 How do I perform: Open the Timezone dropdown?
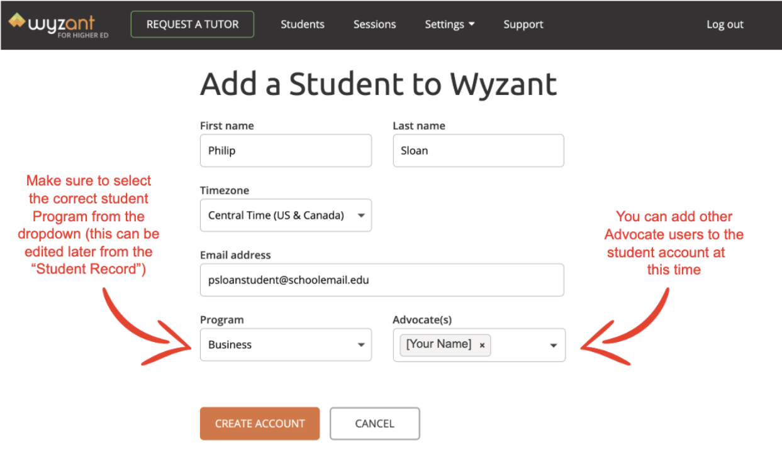pos(286,216)
